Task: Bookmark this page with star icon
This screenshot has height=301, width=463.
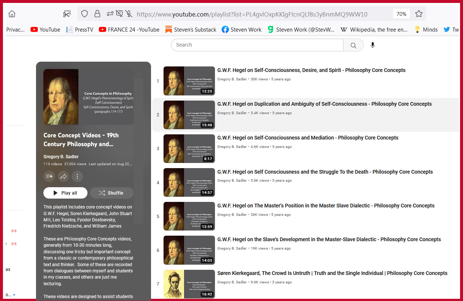Action: [x=419, y=14]
